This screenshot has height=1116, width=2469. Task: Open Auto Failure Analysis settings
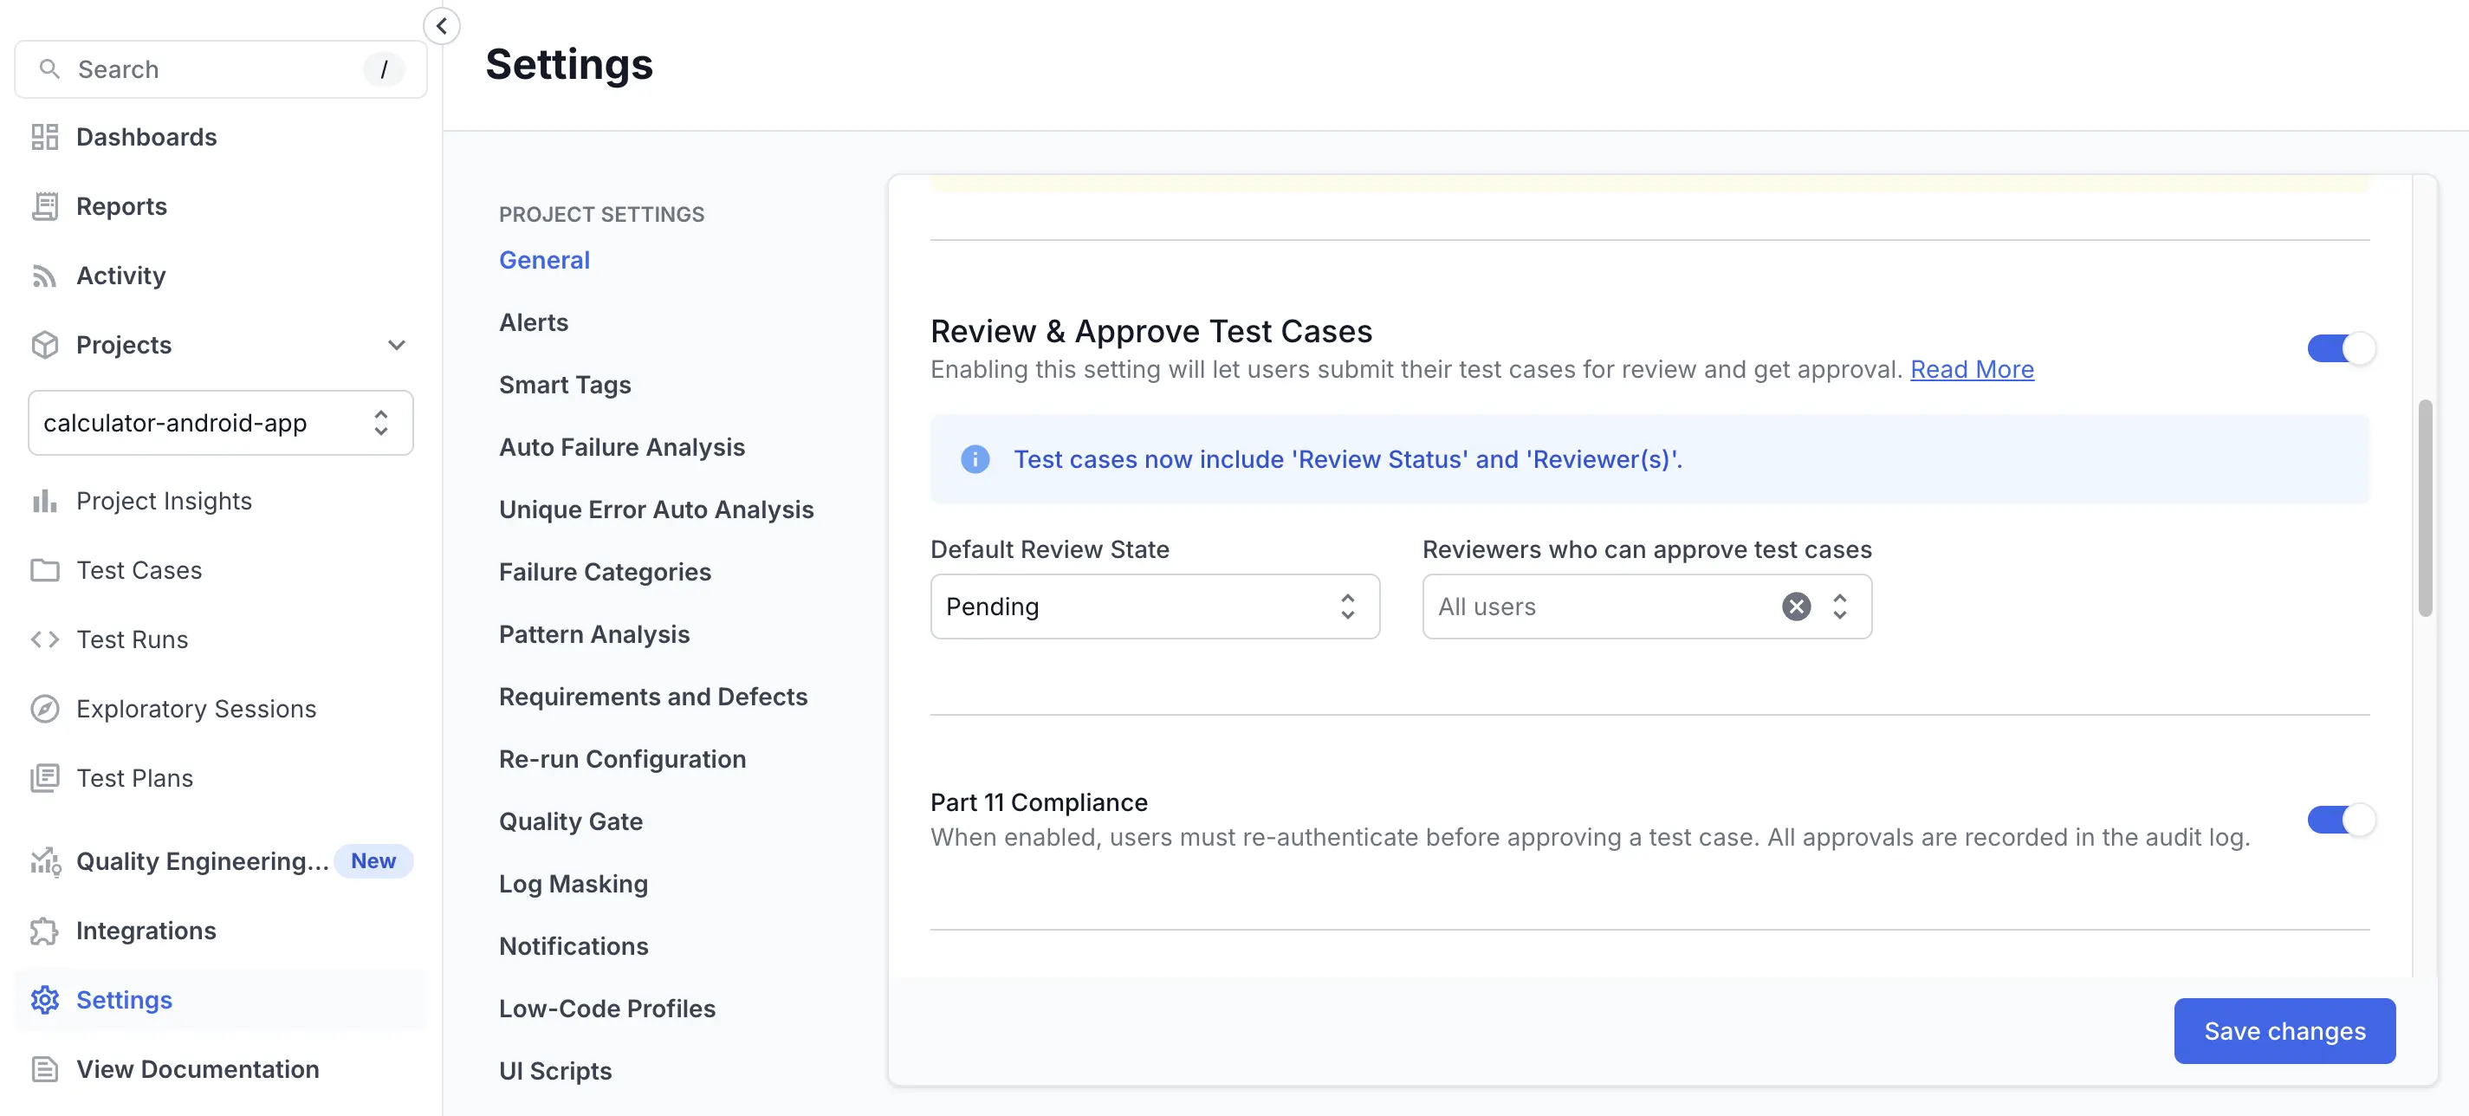(x=622, y=447)
